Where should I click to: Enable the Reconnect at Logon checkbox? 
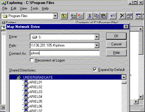coord(32,60)
